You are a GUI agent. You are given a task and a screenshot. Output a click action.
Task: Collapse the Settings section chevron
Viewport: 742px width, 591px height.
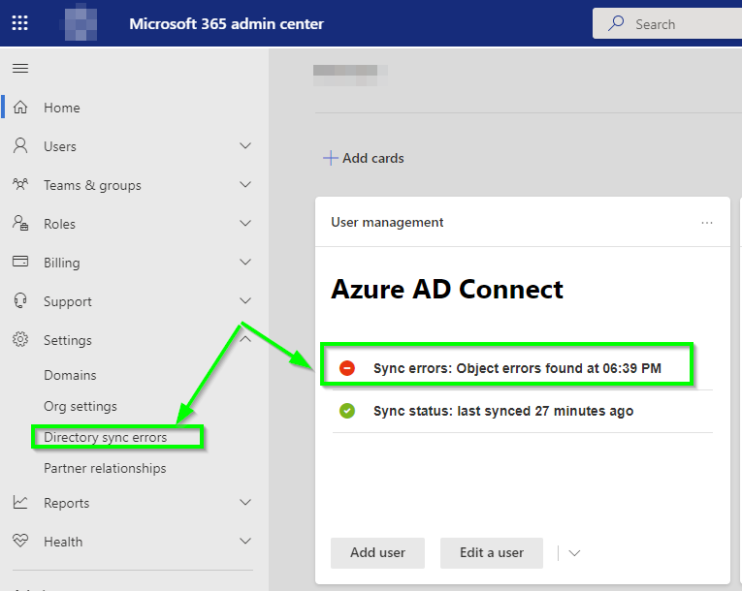click(x=245, y=339)
